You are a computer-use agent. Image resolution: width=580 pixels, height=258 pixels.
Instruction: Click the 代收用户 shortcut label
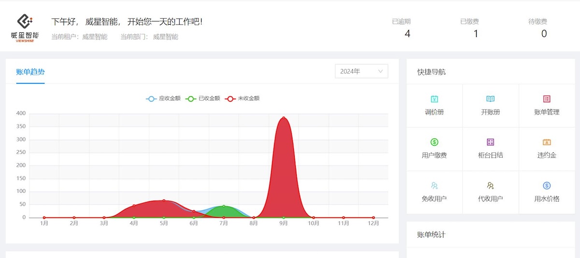[491, 199]
